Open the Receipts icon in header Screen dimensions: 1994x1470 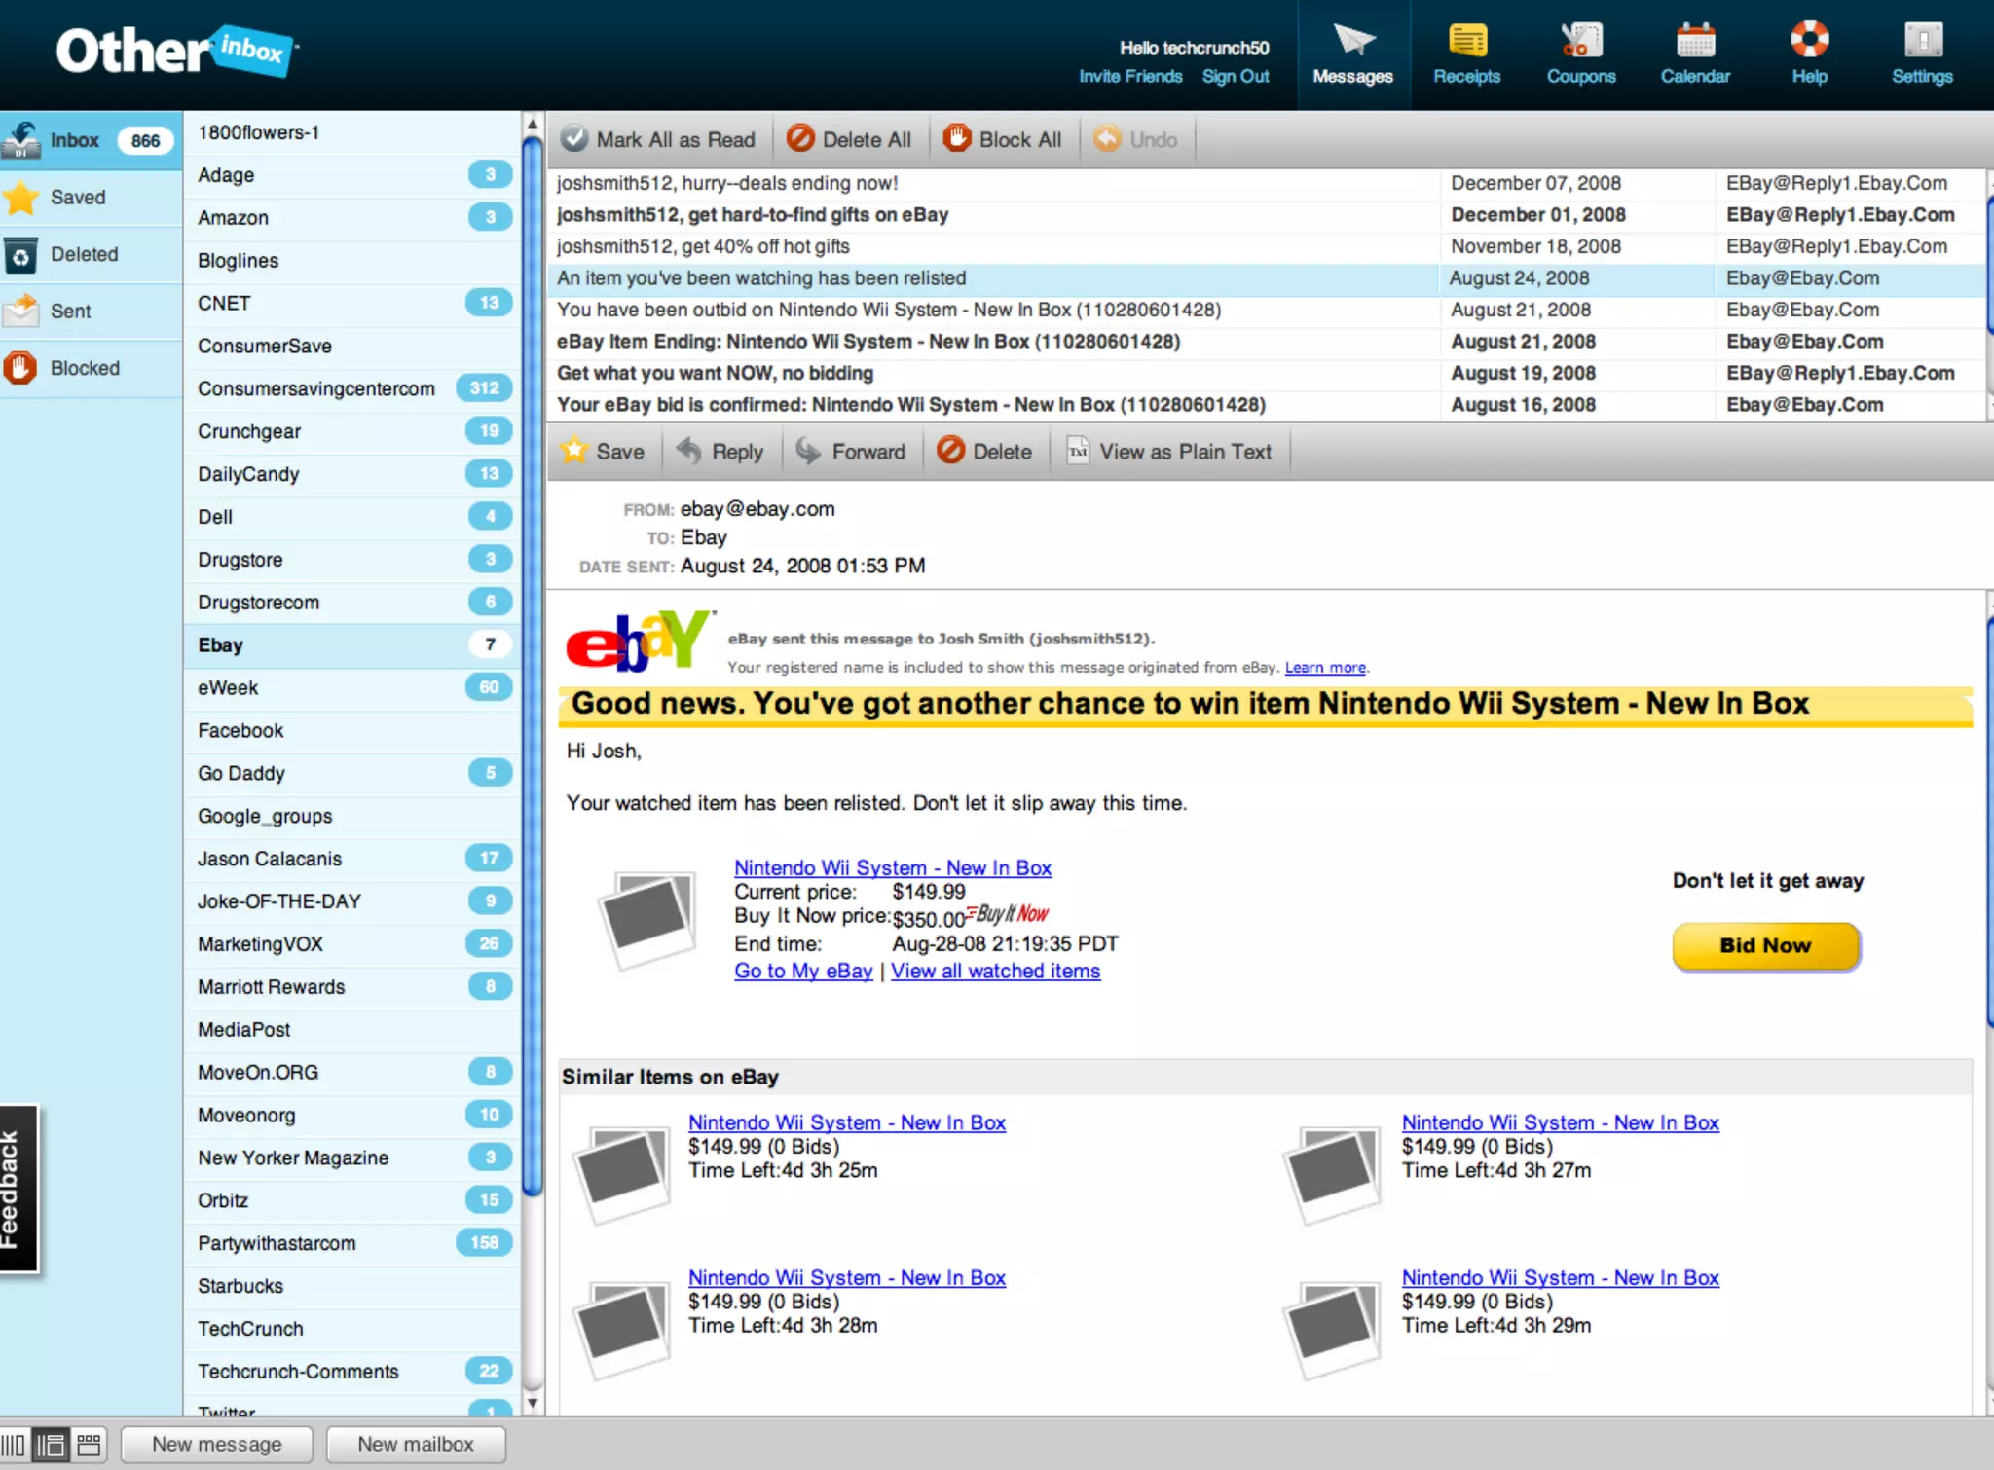[1466, 41]
